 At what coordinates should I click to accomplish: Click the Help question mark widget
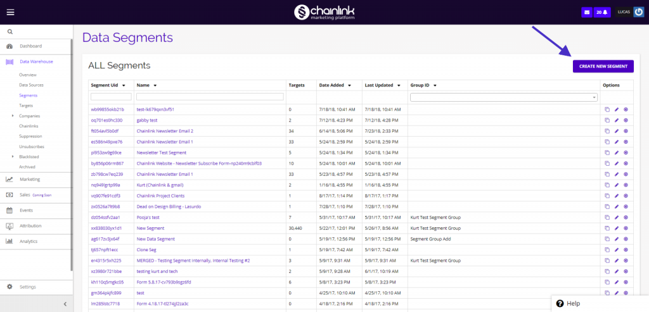coord(560,304)
